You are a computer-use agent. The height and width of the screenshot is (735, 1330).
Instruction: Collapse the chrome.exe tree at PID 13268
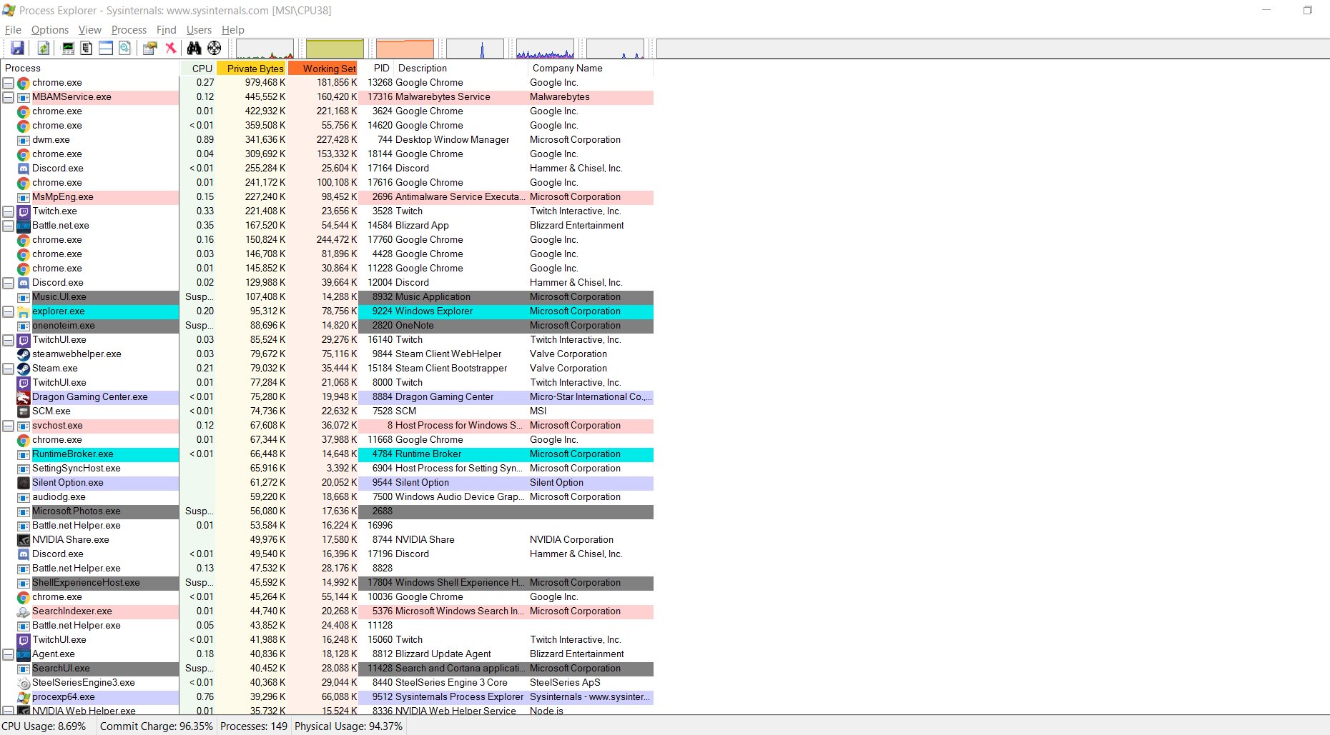[9, 83]
